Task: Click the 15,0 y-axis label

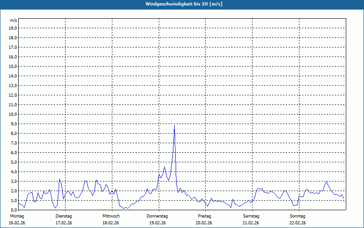Action: point(13,66)
